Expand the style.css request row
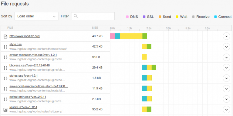Viewport: 233px width, 116px height. (x=226, y=47)
